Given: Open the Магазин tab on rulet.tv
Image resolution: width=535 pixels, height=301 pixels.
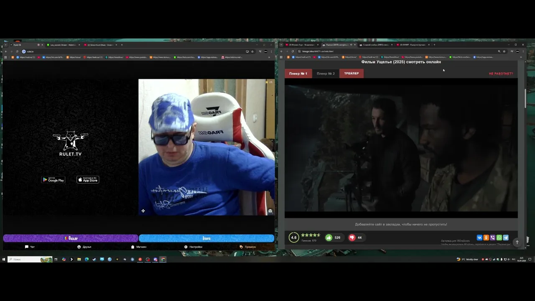Looking at the screenshot, I should click(139, 247).
